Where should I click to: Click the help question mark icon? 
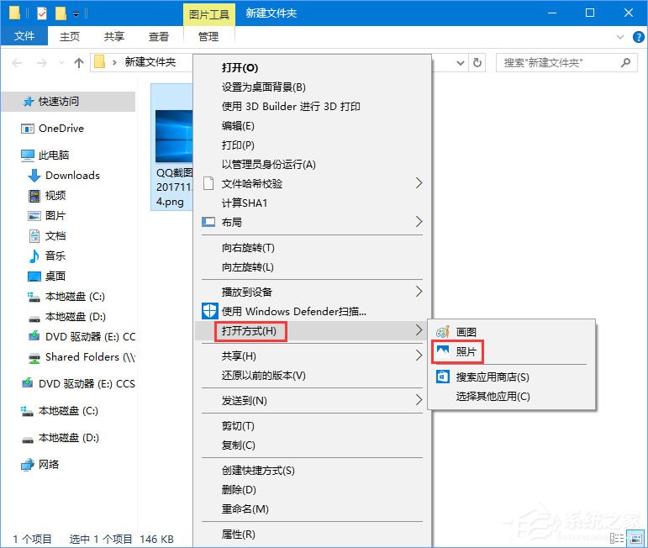click(x=638, y=37)
